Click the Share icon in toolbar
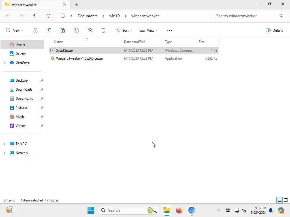 click(90, 31)
